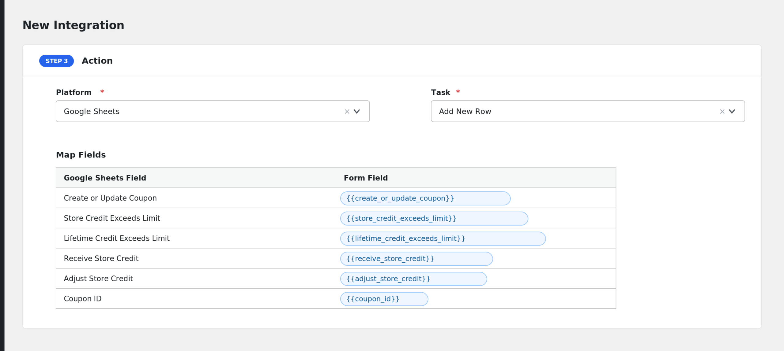The image size is (784, 351).
Task: Click the Google Sheets Field column header
Action: (x=105, y=178)
